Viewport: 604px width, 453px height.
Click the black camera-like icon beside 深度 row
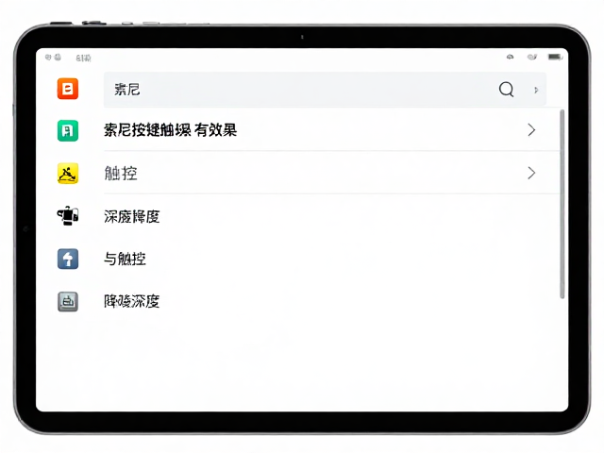tap(68, 216)
